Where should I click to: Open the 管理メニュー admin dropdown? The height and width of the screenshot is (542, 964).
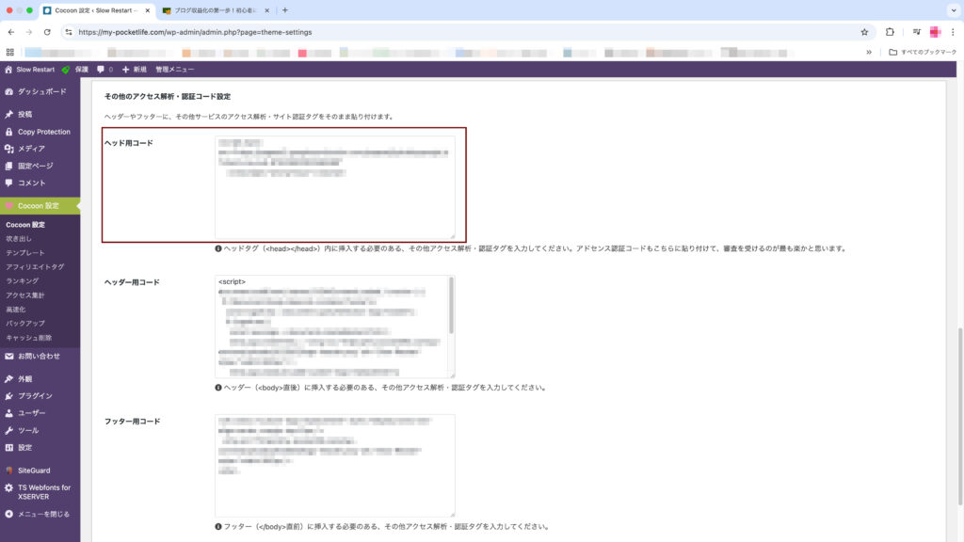coord(174,70)
